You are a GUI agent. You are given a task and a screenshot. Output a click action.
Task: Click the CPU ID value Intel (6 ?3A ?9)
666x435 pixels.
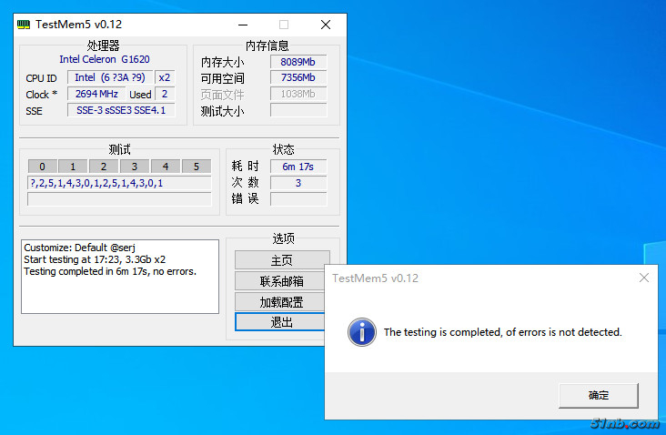pos(109,77)
